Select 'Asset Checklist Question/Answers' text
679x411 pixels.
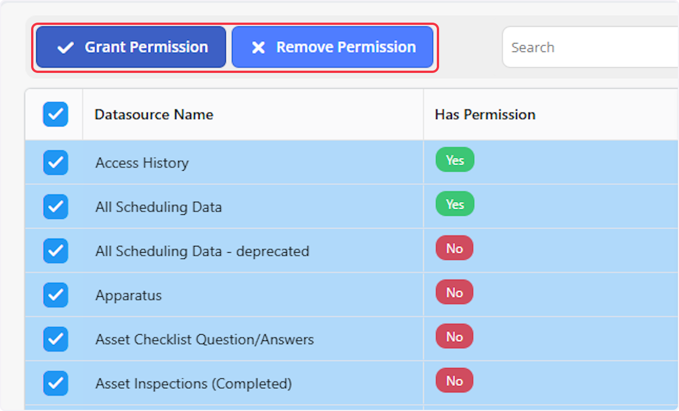[x=204, y=340]
